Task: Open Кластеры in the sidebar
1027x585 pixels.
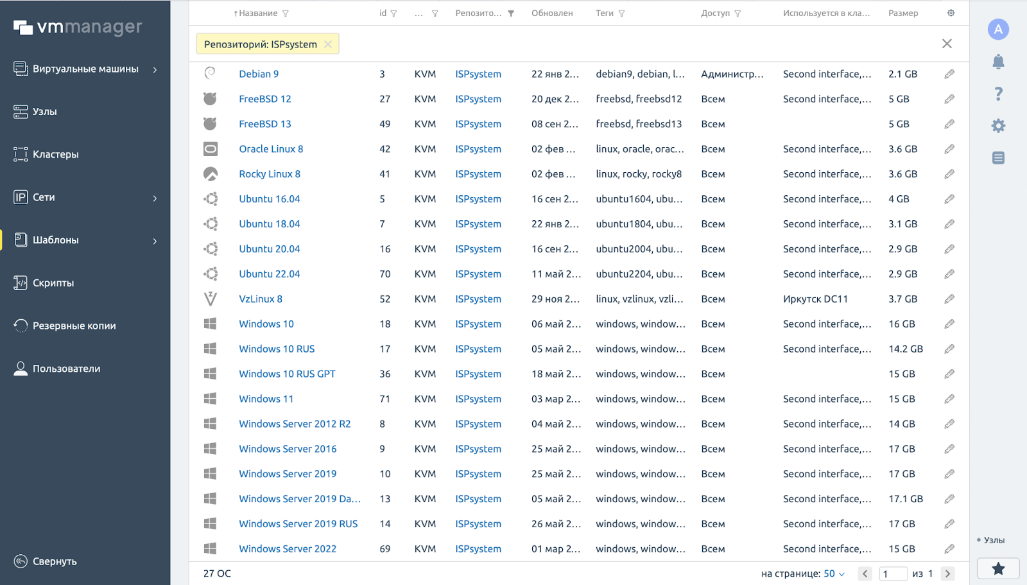Action: pyautogui.click(x=56, y=155)
